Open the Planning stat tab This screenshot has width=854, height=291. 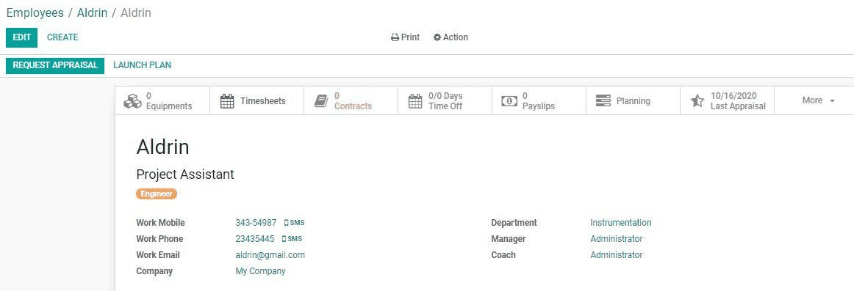point(634,100)
